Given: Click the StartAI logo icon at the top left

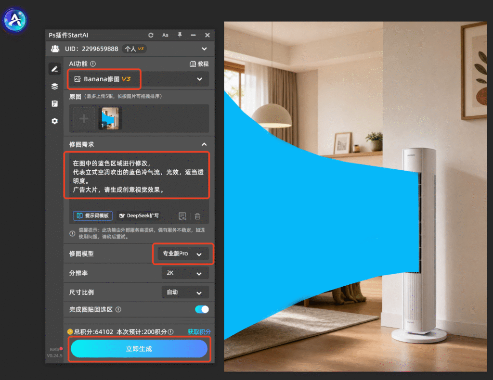Looking at the screenshot, I should click(15, 20).
